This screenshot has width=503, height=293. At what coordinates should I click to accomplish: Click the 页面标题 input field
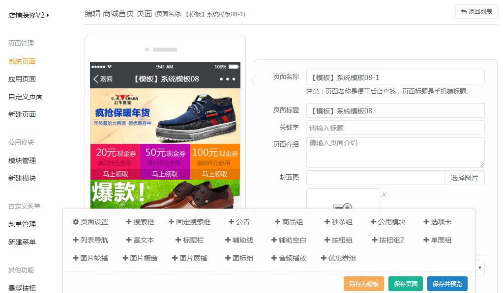click(x=395, y=111)
